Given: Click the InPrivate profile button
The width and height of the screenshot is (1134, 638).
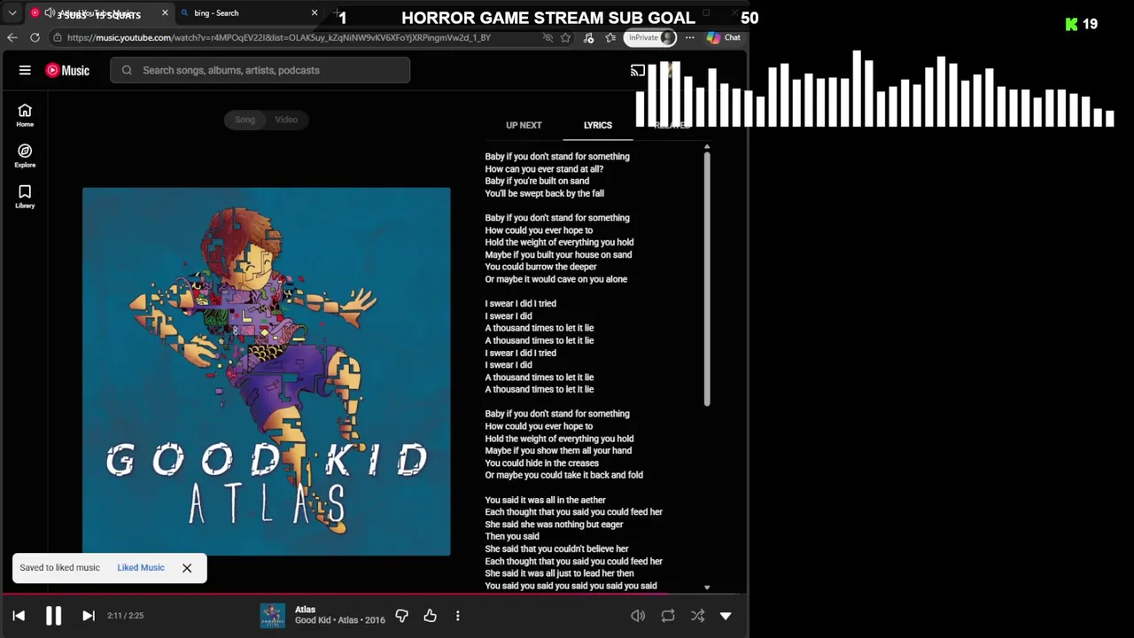Looking at the screenshot, I should point(651,37).
